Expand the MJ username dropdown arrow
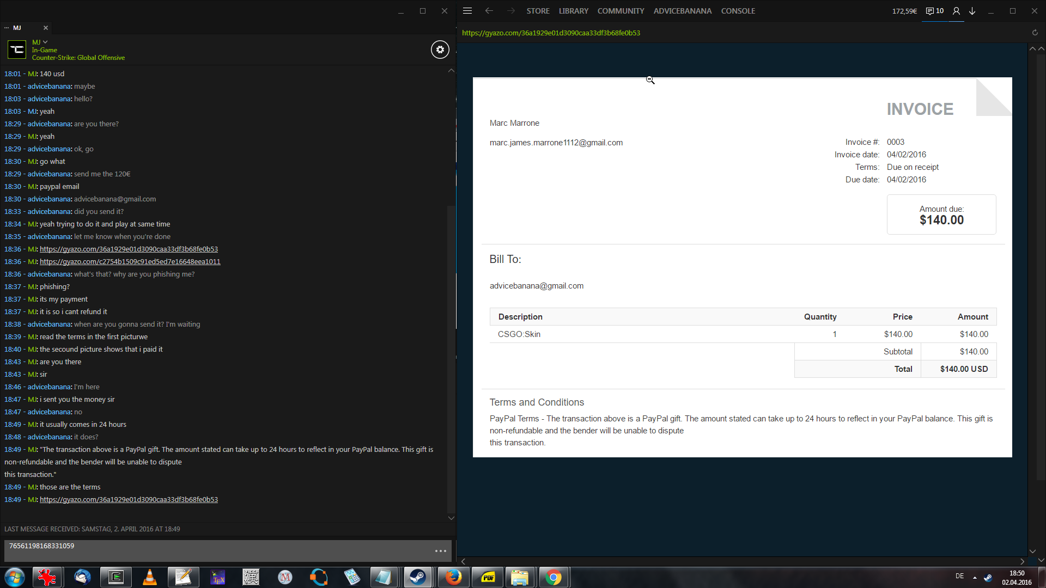This screenshot has height=588, width=1046. pyautogui.click(x=45, y=42)
